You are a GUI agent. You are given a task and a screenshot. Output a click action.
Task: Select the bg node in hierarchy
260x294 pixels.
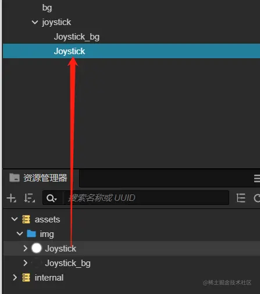(x=47, y=8)
